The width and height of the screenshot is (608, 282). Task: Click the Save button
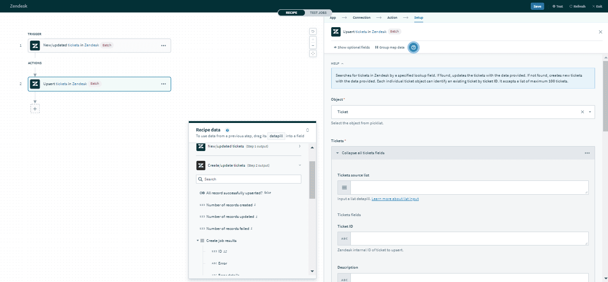(537, 6)
